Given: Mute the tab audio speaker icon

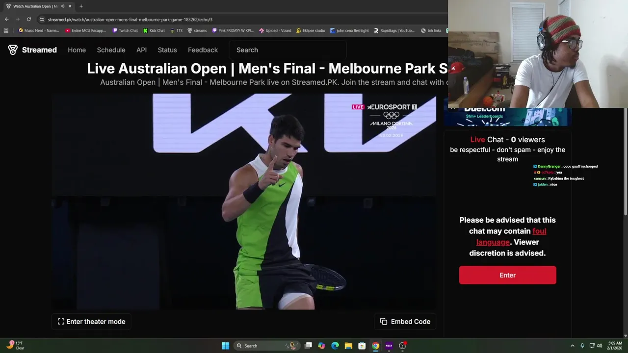Looking at the screenshot, I should [62, 6].
